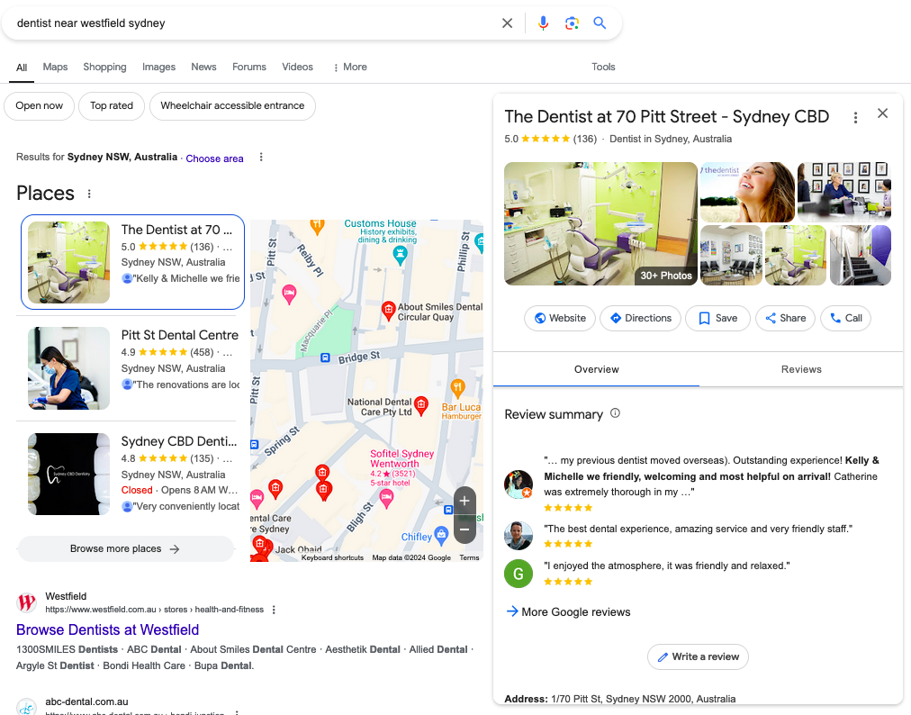Zoom in on the map

point(465,501)
